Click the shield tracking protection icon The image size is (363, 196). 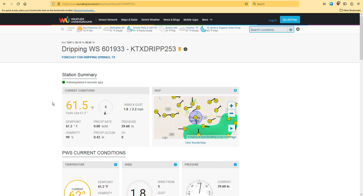pyautogui.click(x=53, y=4)
